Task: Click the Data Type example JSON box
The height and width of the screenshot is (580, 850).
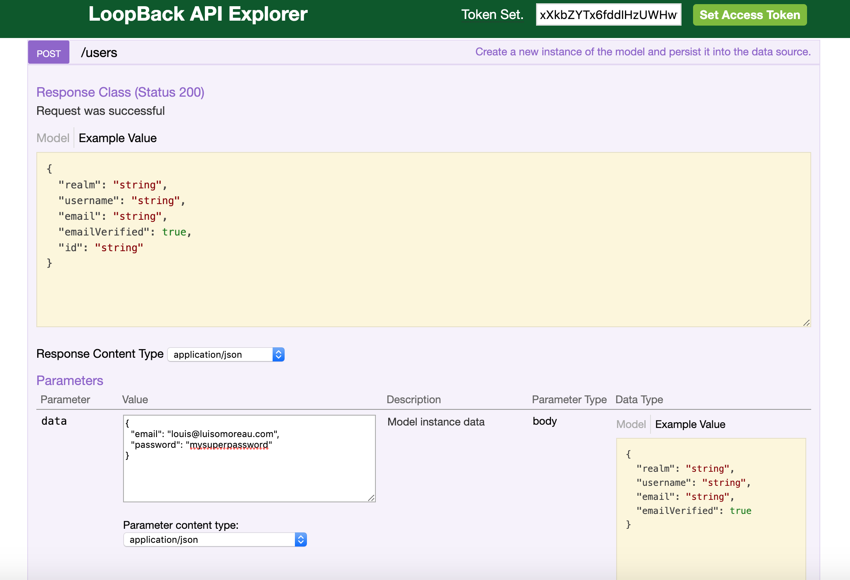Action: pyautogui.click(x=710, y=496)
